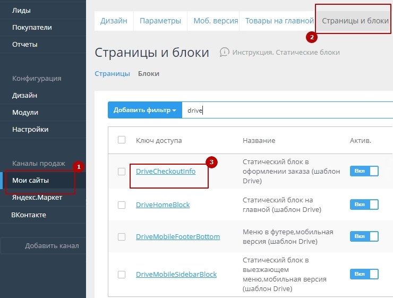Image resolution: width=393 pixels, height=298 pixels.
Task: Sort by Актив. column header
Action: pos(361,140)
